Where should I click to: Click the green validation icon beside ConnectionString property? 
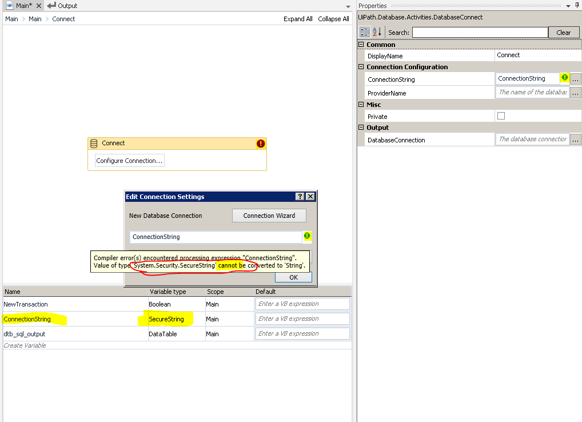[565, 78]
